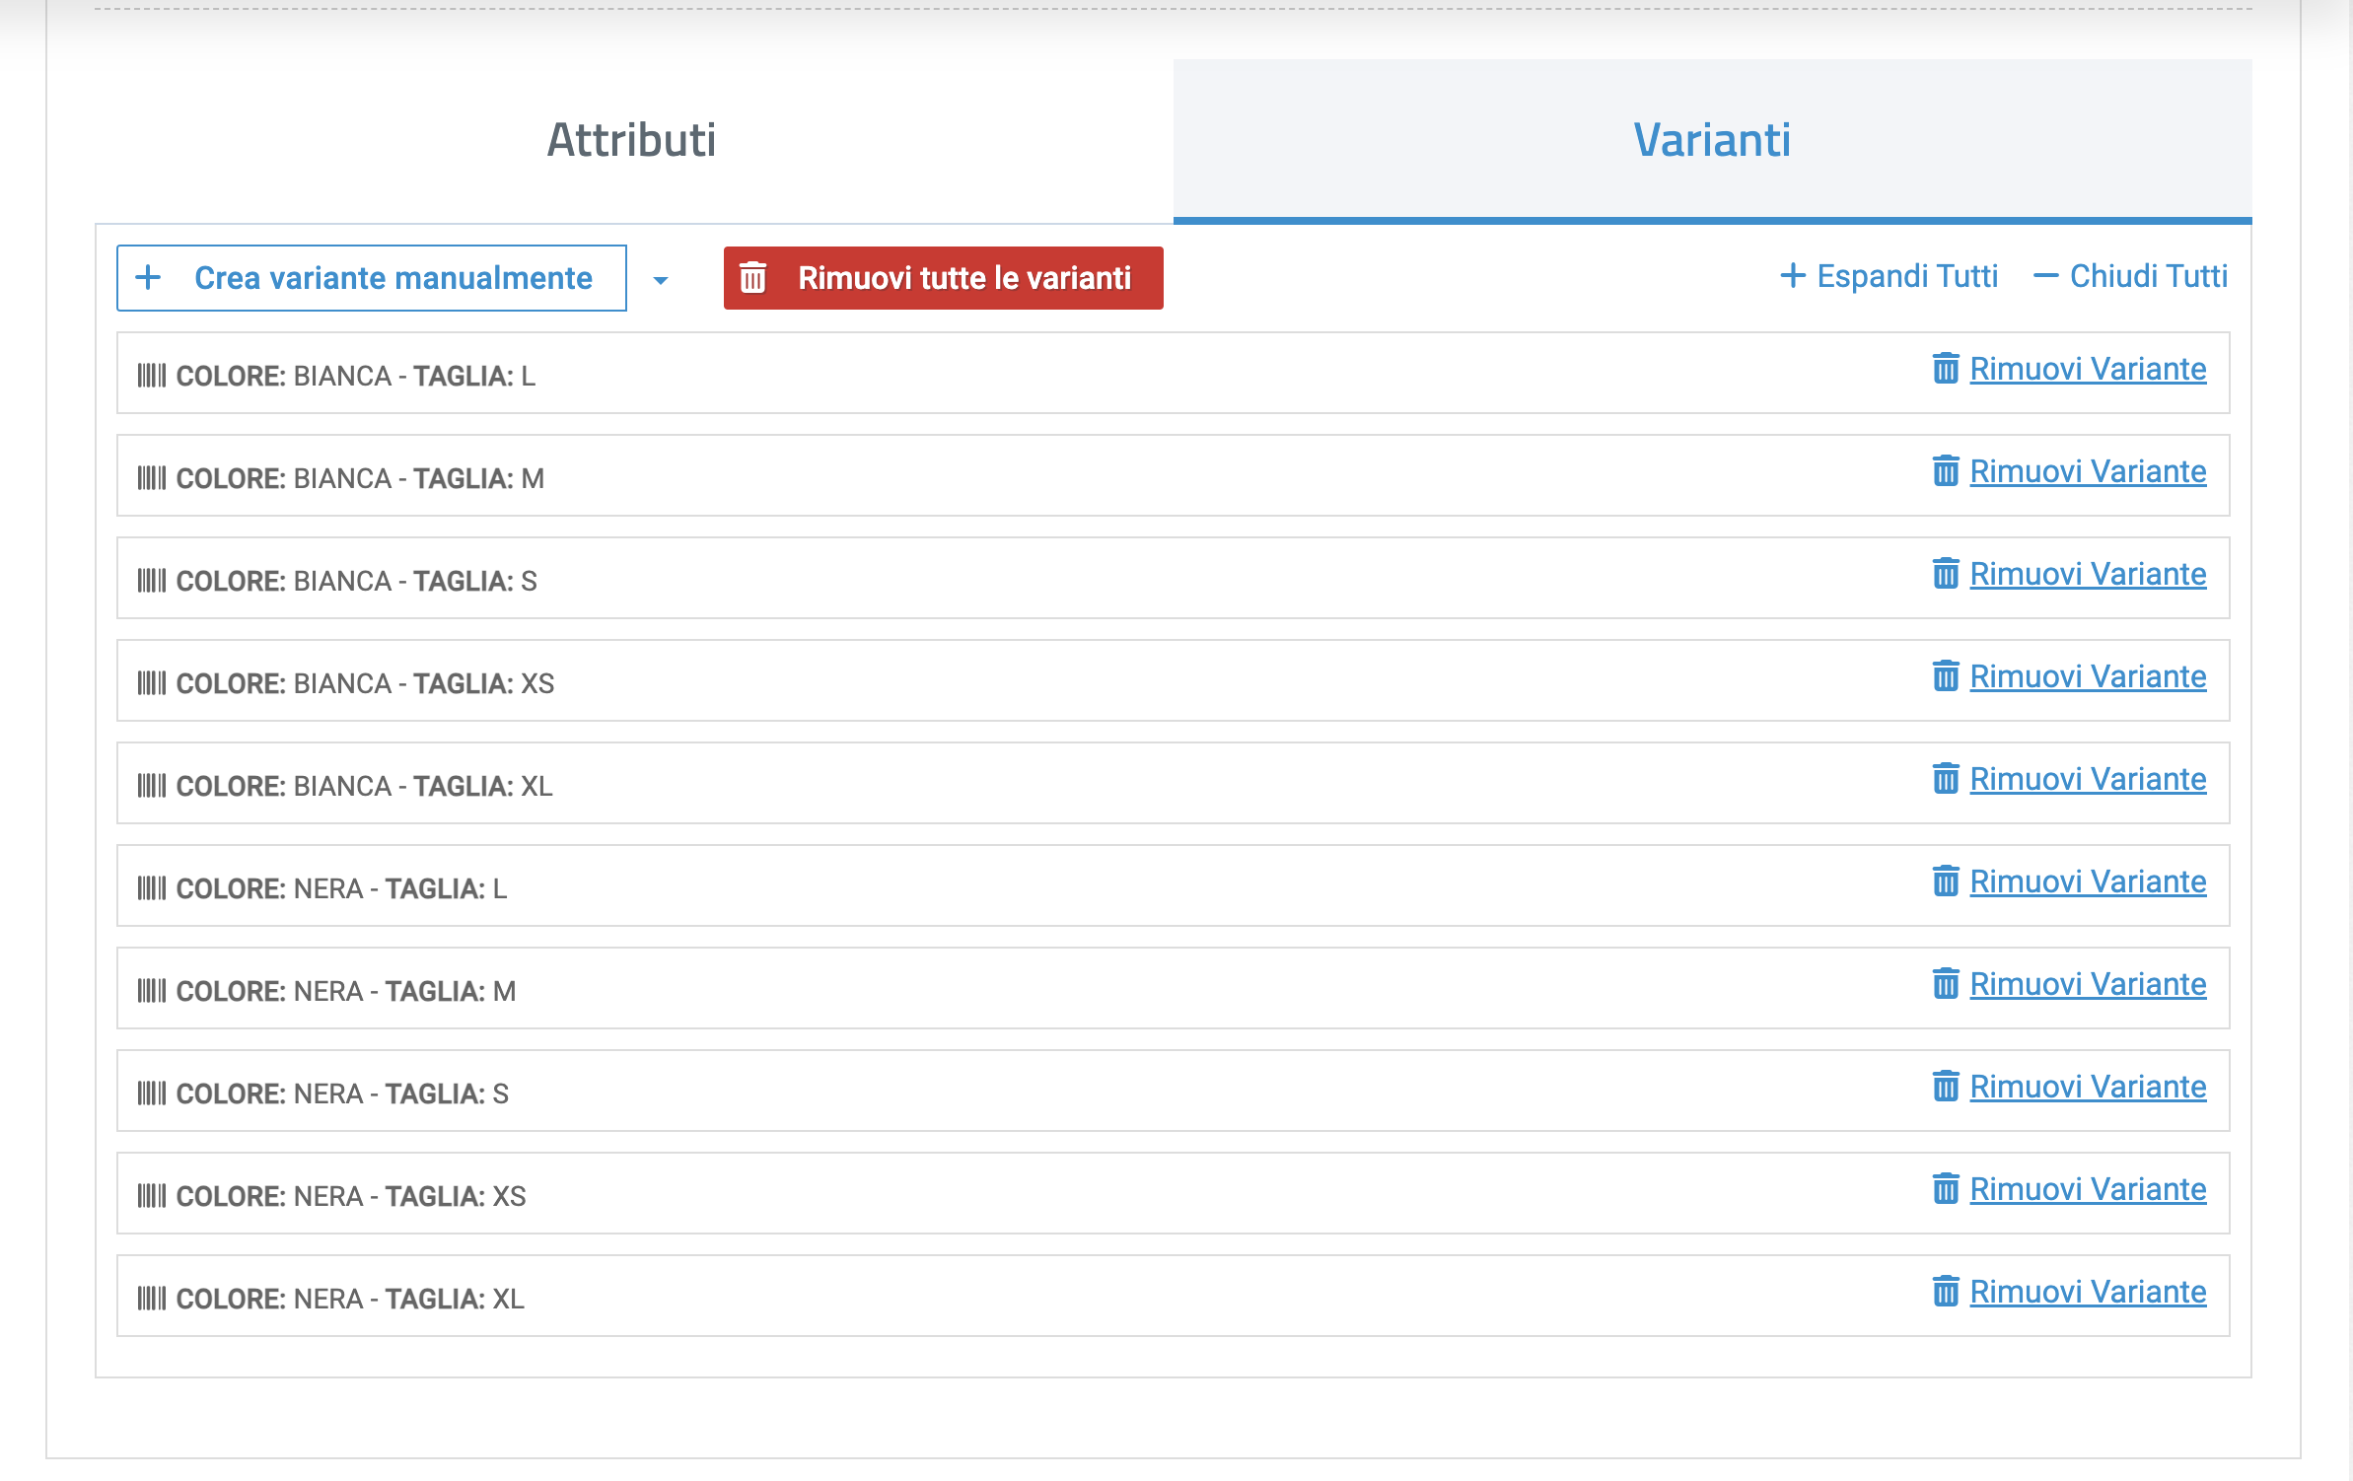Remove variant NERA TAGLIA XL via Rimuovi Variante
This screenshot has height=1481, width=2353.
(x=2088, y=1293)
